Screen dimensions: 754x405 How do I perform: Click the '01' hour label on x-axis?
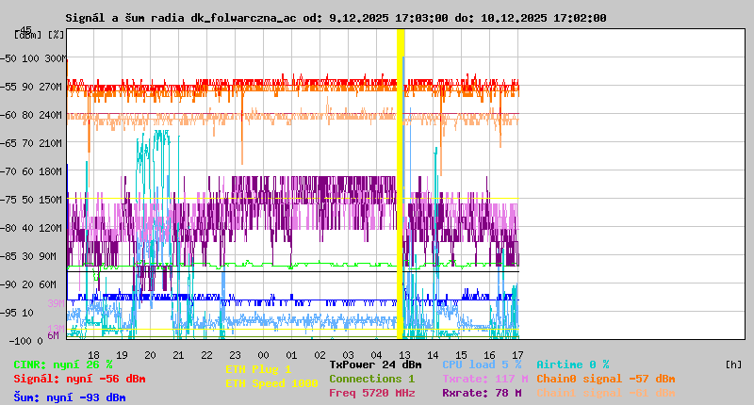291,355
